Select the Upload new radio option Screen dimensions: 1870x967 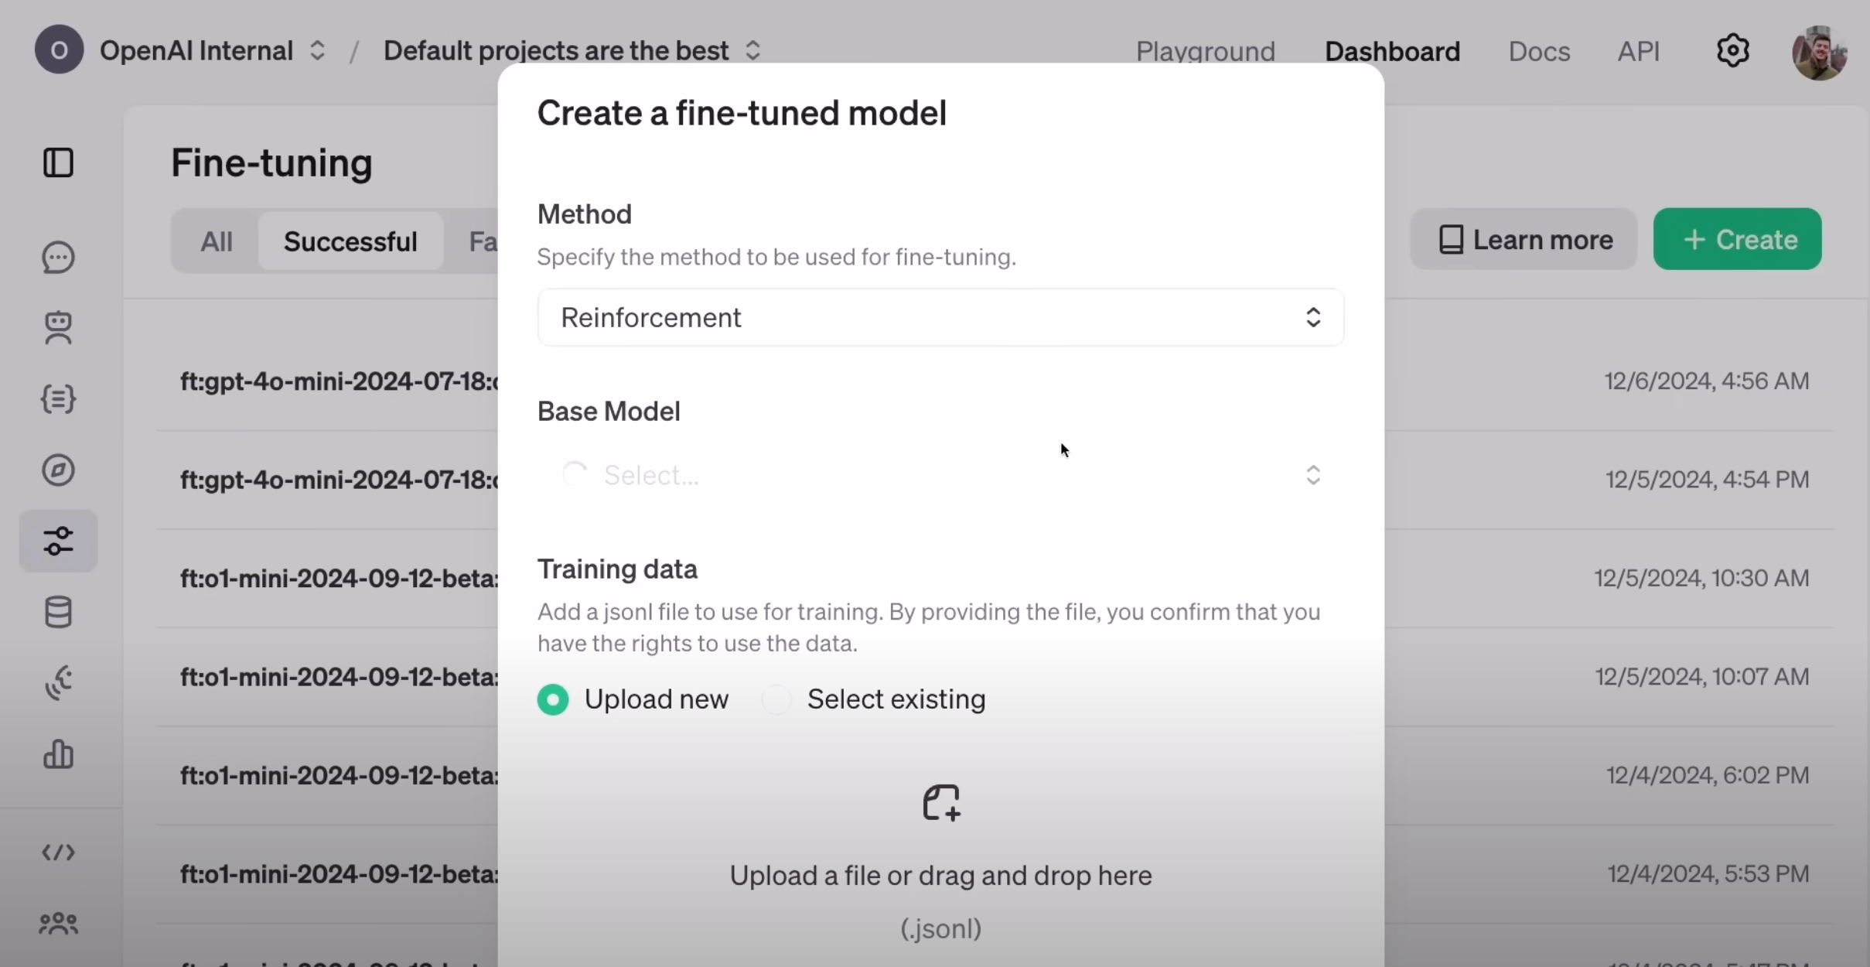553,699
